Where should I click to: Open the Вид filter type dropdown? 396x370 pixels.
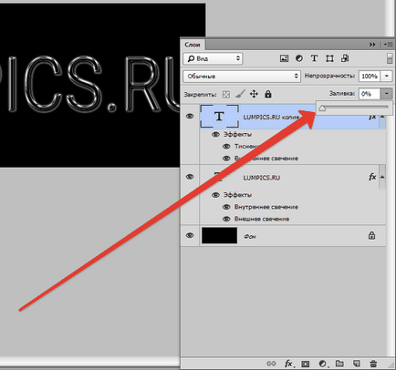[213, 58]
